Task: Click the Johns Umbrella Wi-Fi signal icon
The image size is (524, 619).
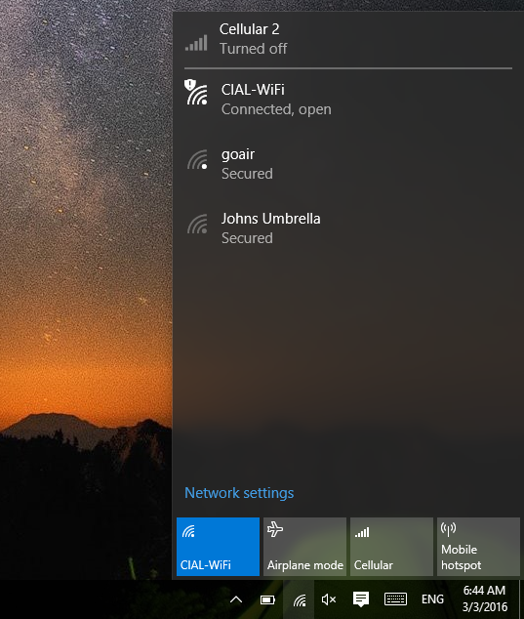Action: pos(198,224)
